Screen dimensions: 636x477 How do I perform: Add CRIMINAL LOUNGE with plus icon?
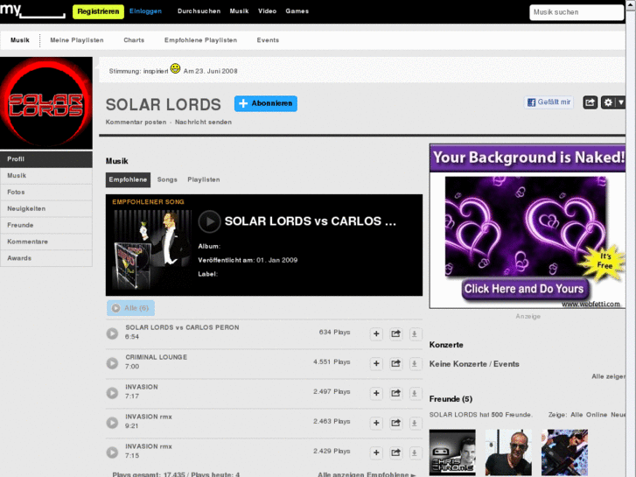(x=376, y=363)
